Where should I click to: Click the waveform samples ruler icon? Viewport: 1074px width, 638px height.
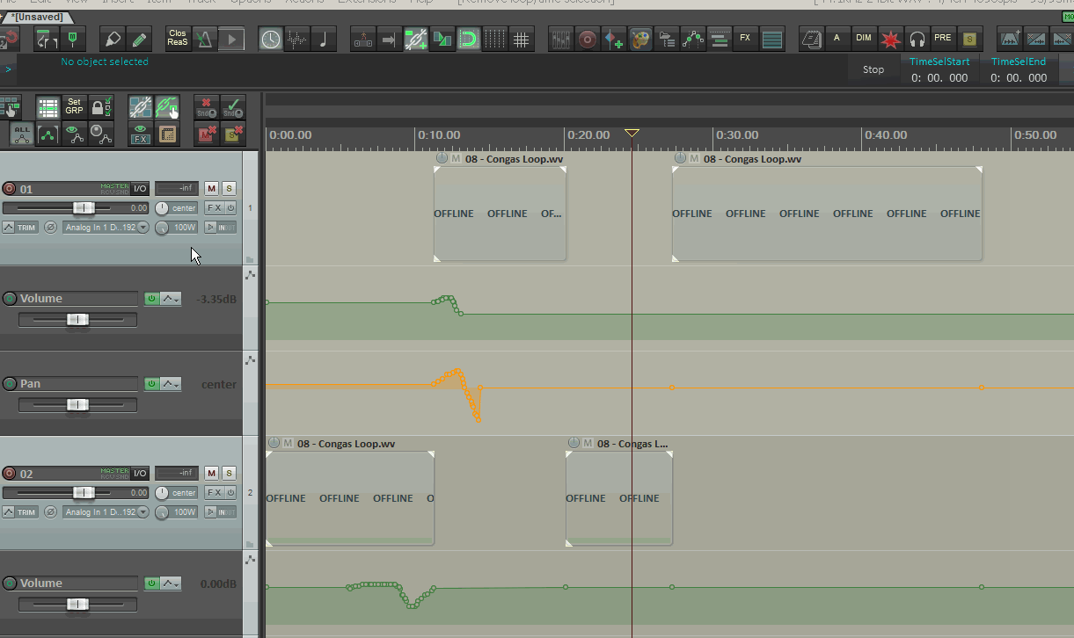tap(297, 39)
